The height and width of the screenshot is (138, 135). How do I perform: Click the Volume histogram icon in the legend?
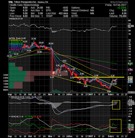pos(10,52)
